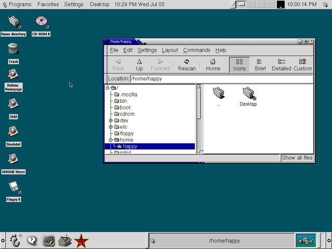
Task: Open the Commands menu
Action: 197,50
